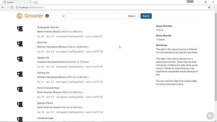Click the 118 ms duration value
Screen dimensions: 217x122
coord(160,30)
